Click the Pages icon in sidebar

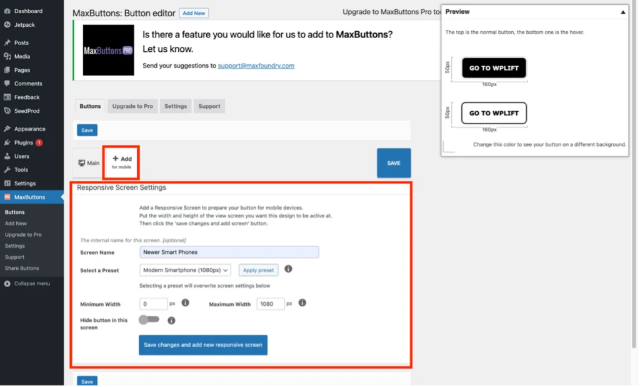tap(7, 70)
